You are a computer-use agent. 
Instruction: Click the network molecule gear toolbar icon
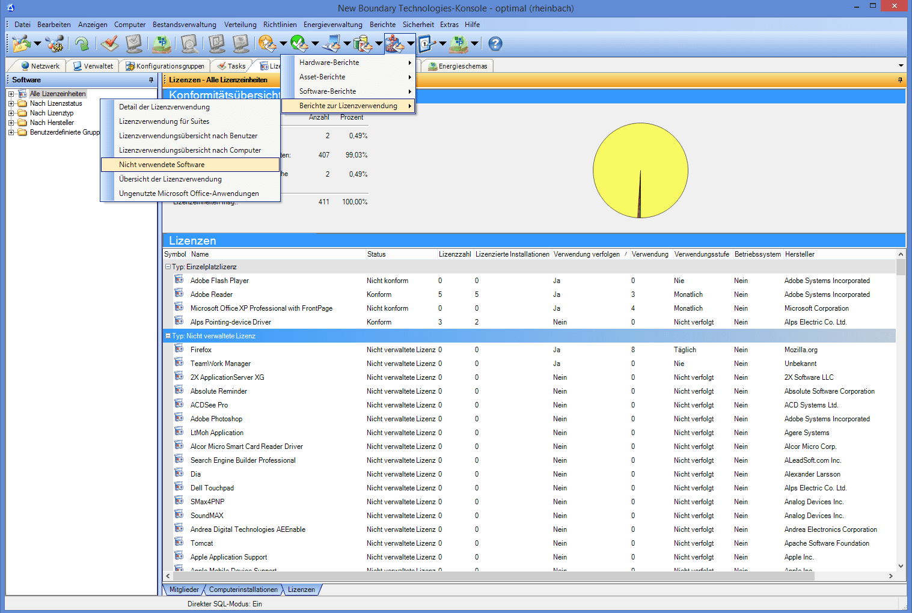point(55,44)
